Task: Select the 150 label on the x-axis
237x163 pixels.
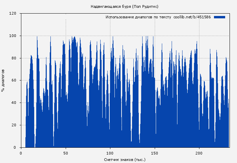Action: click(x=155, y=153)
